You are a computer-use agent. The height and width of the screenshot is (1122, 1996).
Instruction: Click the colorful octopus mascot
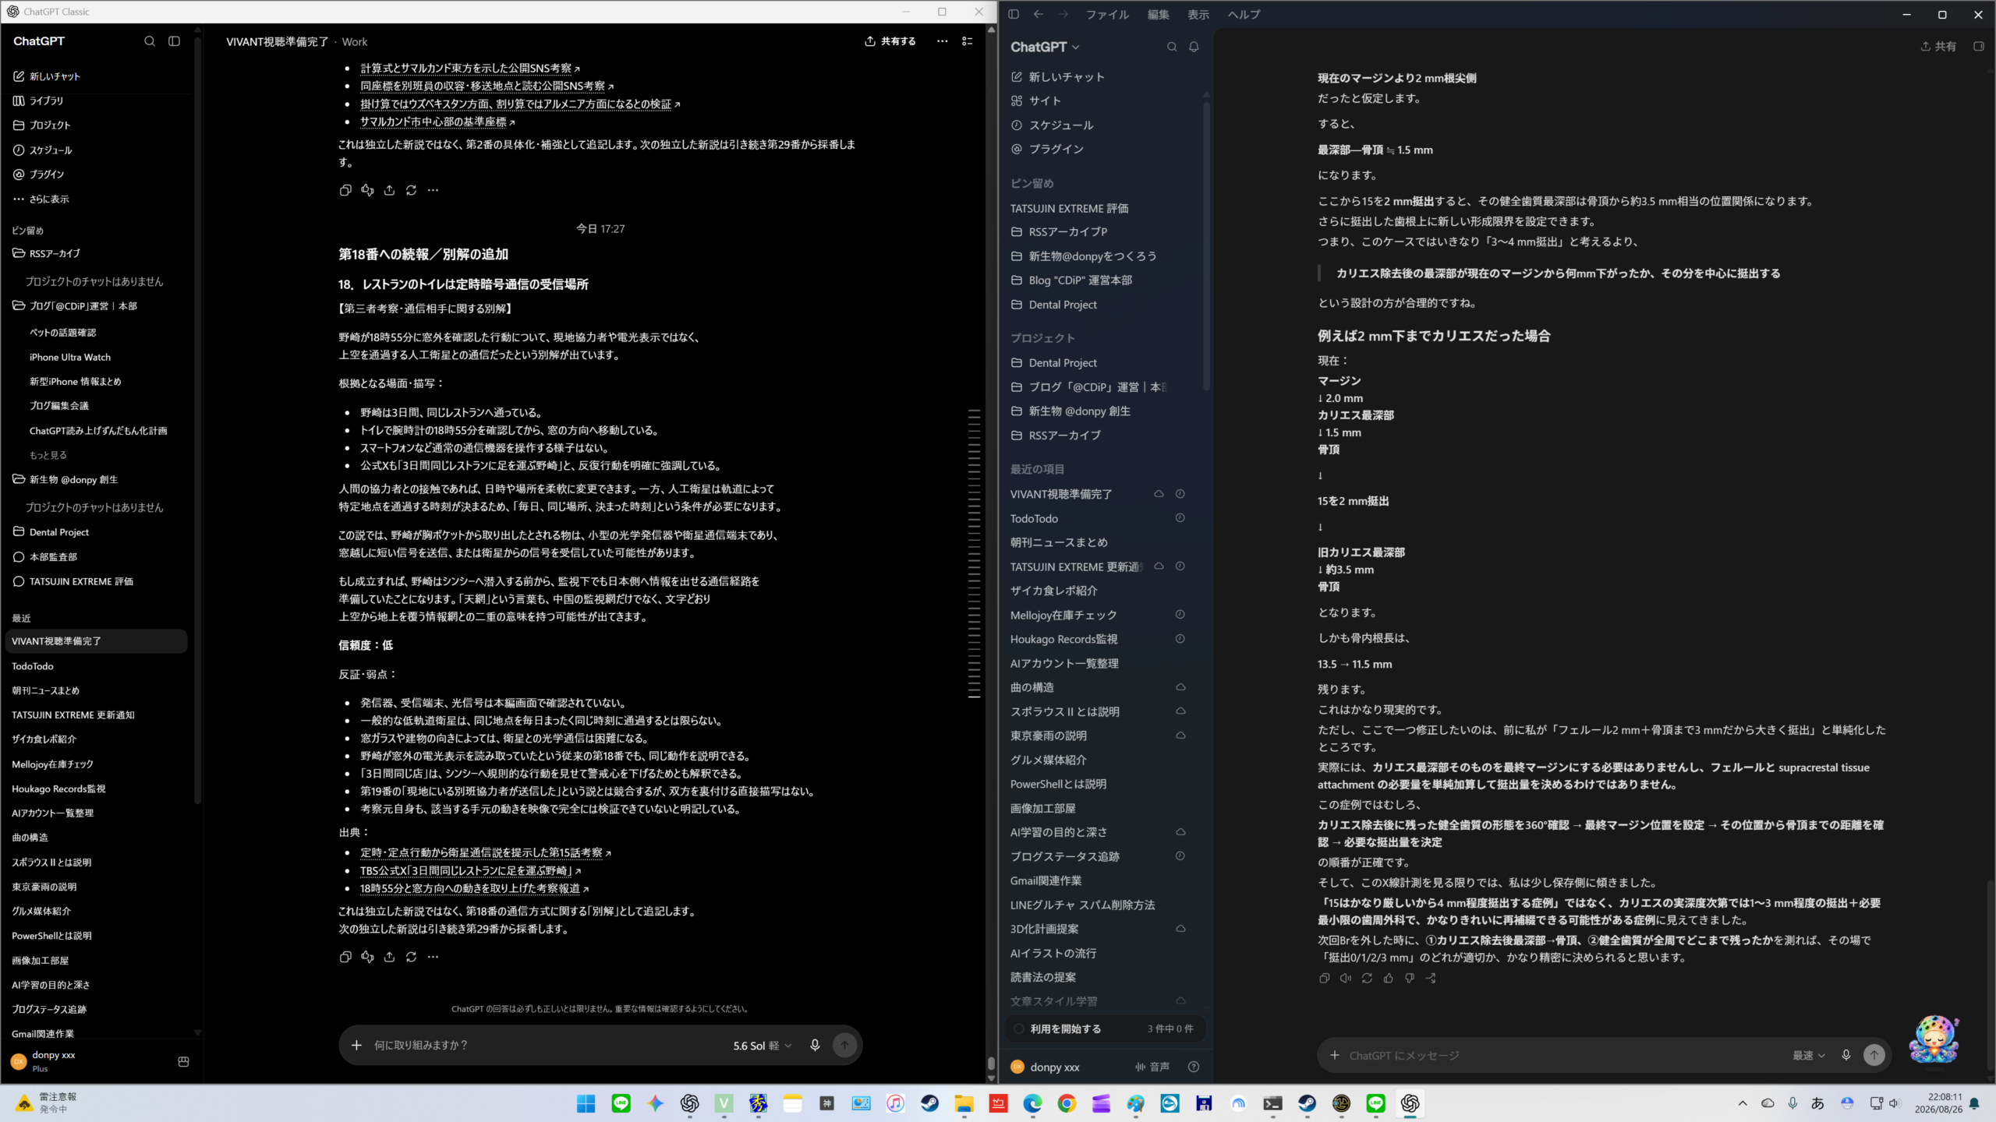tap(1934, 1039)
